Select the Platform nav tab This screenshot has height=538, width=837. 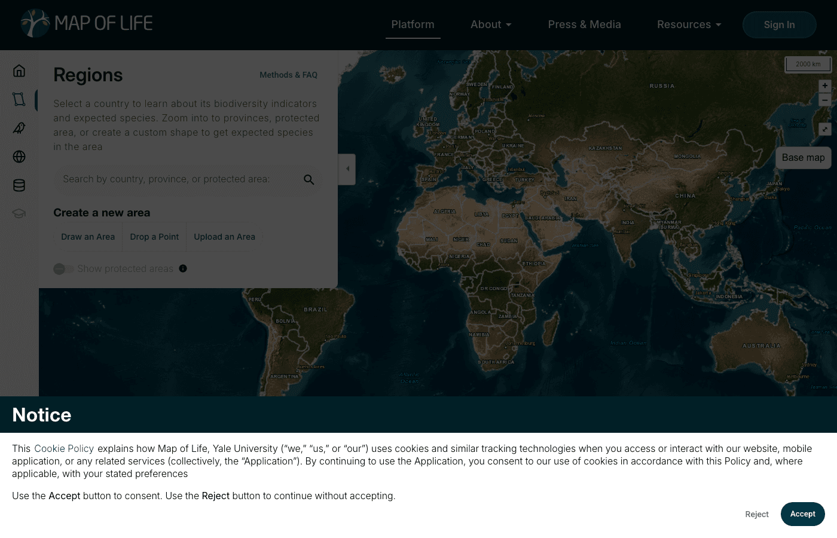pos(413,25)
